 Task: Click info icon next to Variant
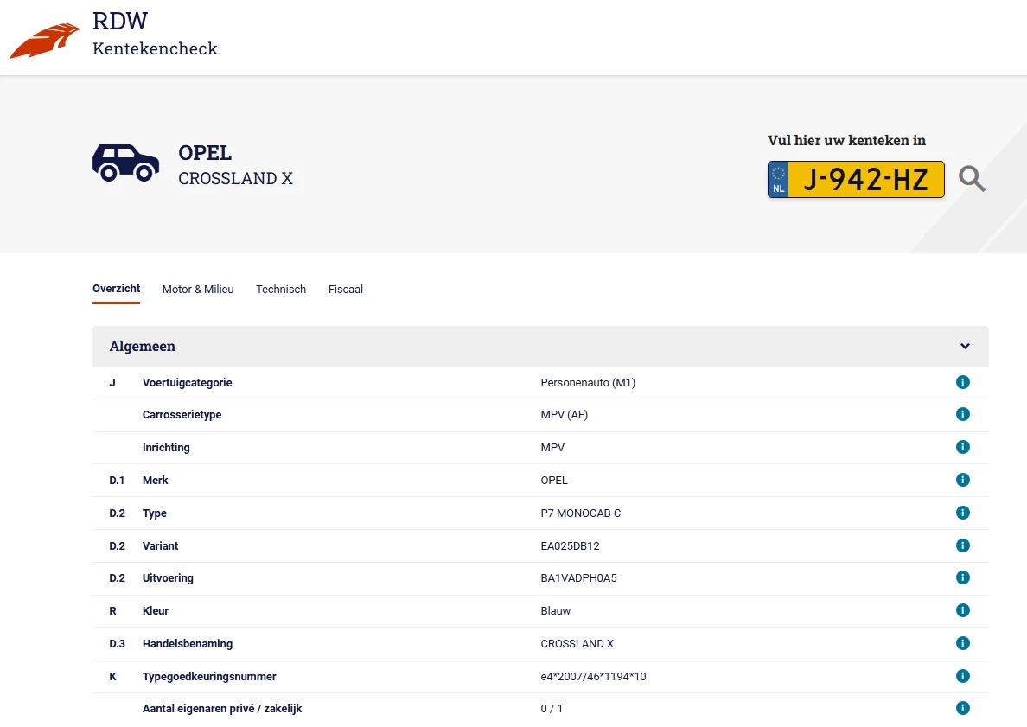(962, 545)
